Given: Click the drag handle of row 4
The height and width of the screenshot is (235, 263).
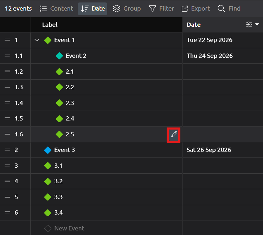Looking at the screenshot, I should click(x=7, y=181).
